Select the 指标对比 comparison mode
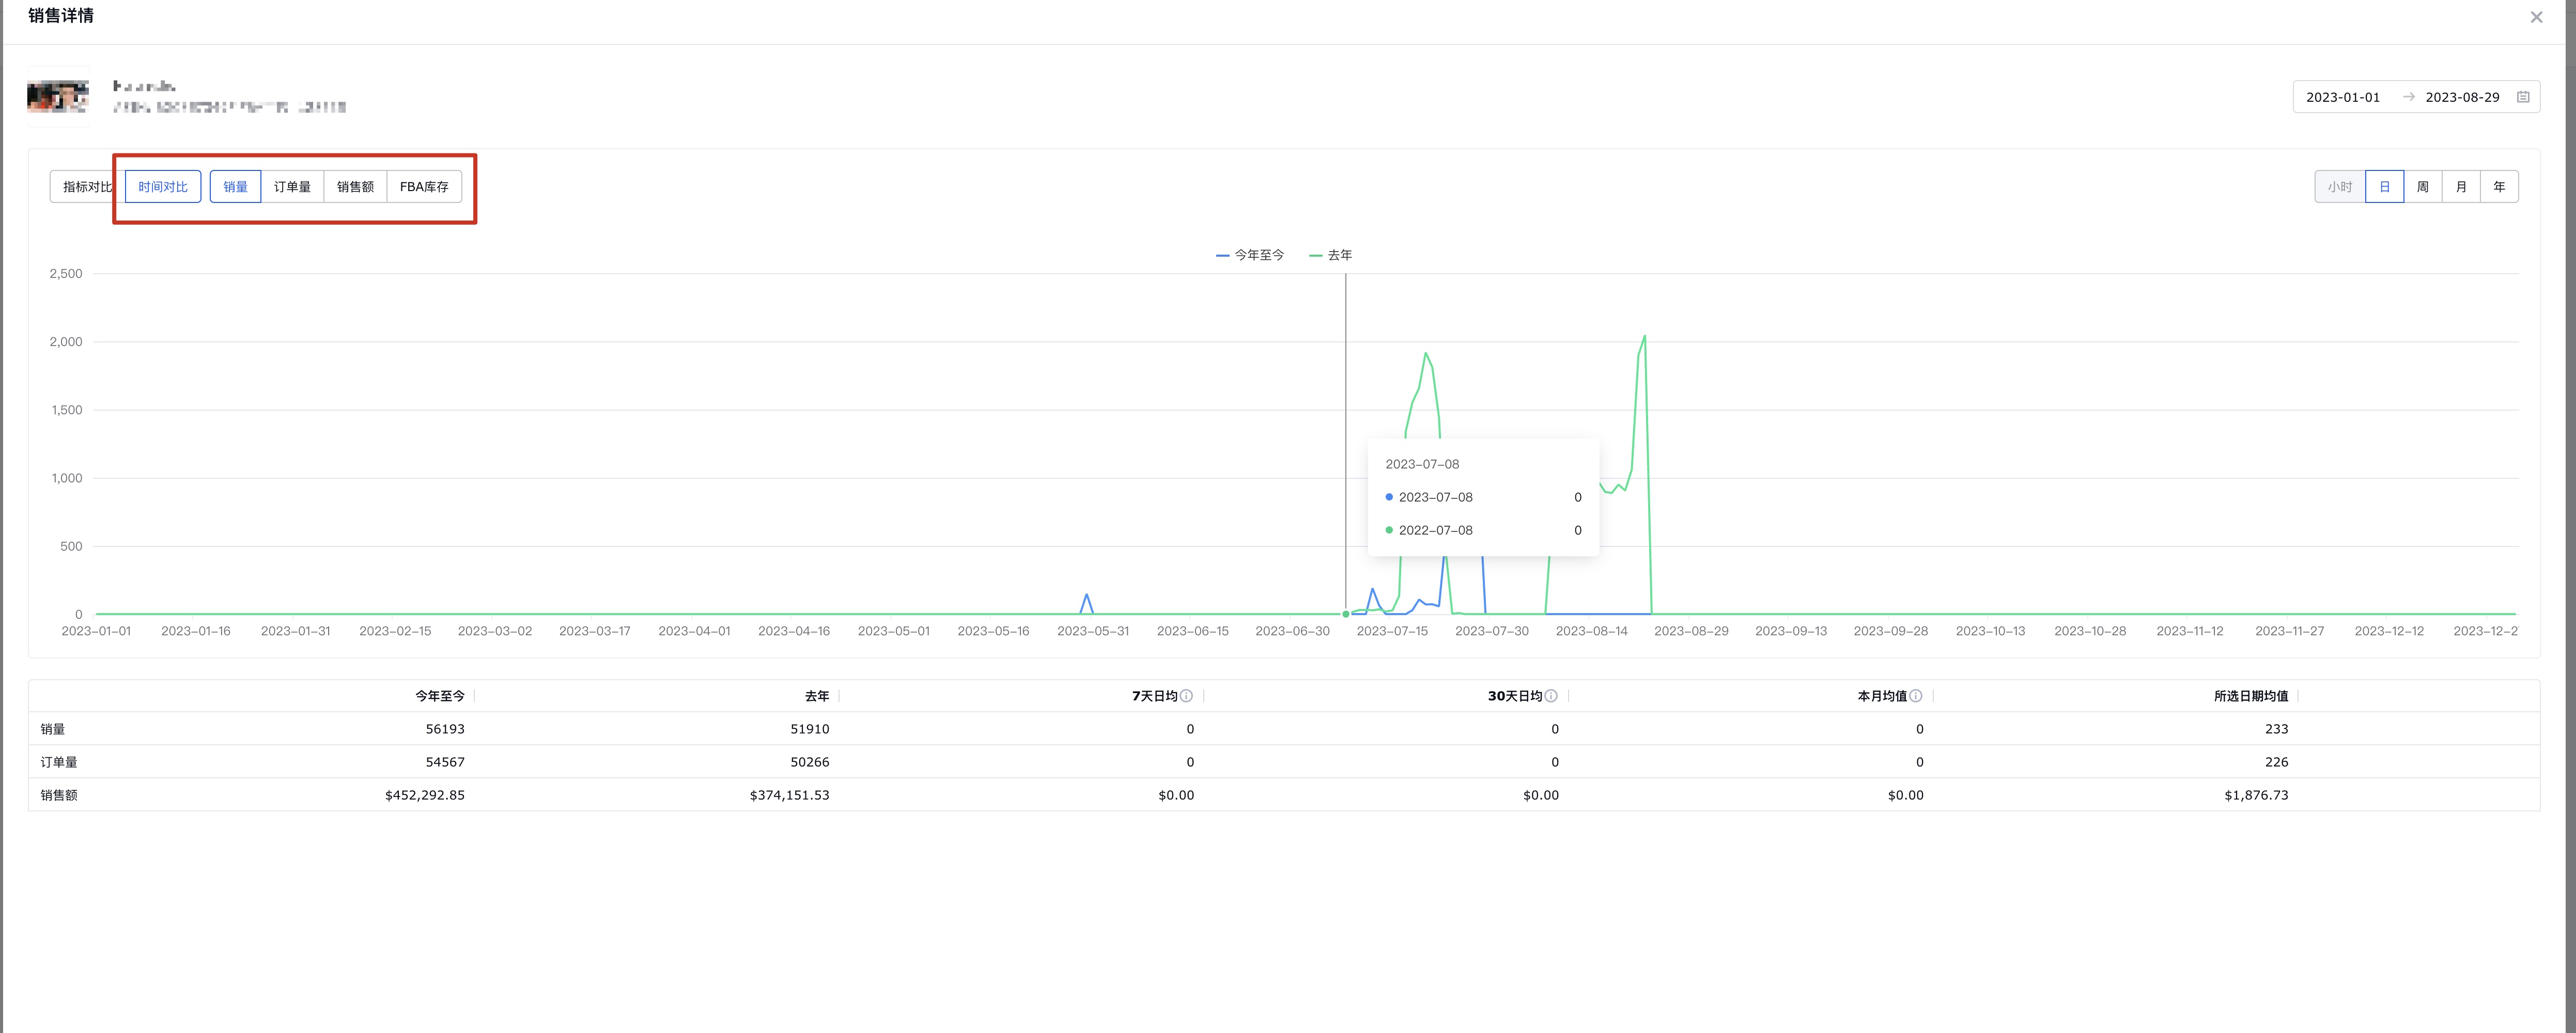The width and height of the screenshot is (2576, 1033). pyautogui.click(x=87, y=187)
